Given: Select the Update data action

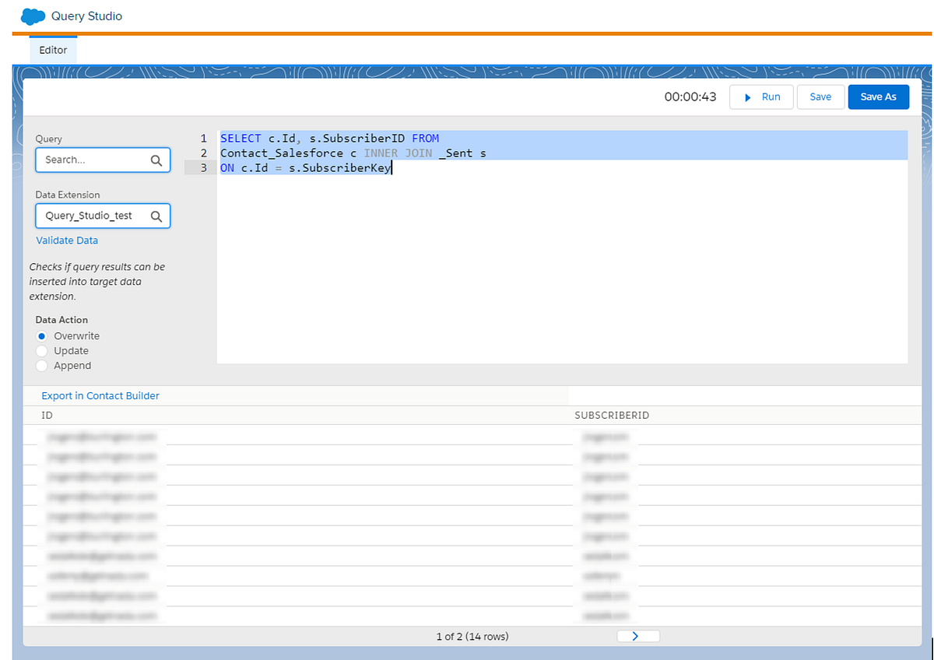Looking at the screenshot, I should [41, 350].
